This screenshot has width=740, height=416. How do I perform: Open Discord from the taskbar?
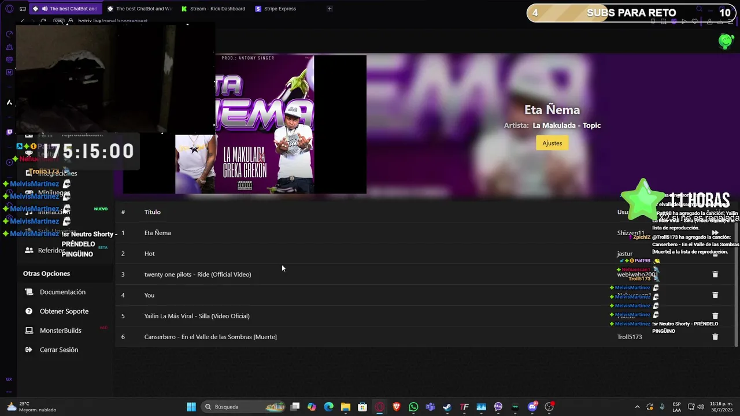pos(532,407)
